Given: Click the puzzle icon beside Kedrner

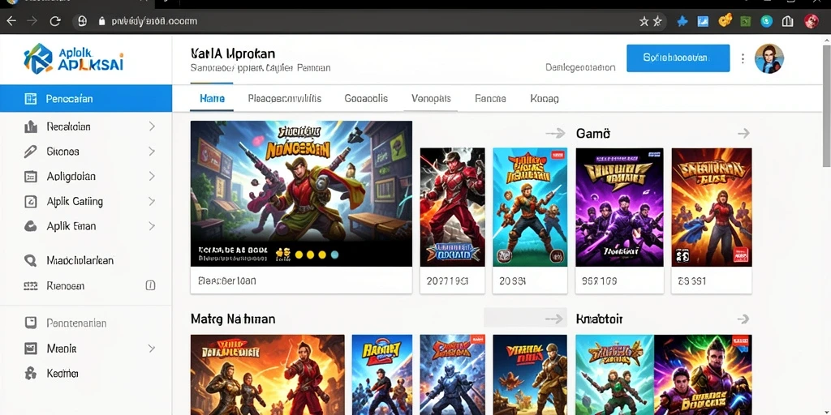Looking at the screenshot, I should click(31, 373).
